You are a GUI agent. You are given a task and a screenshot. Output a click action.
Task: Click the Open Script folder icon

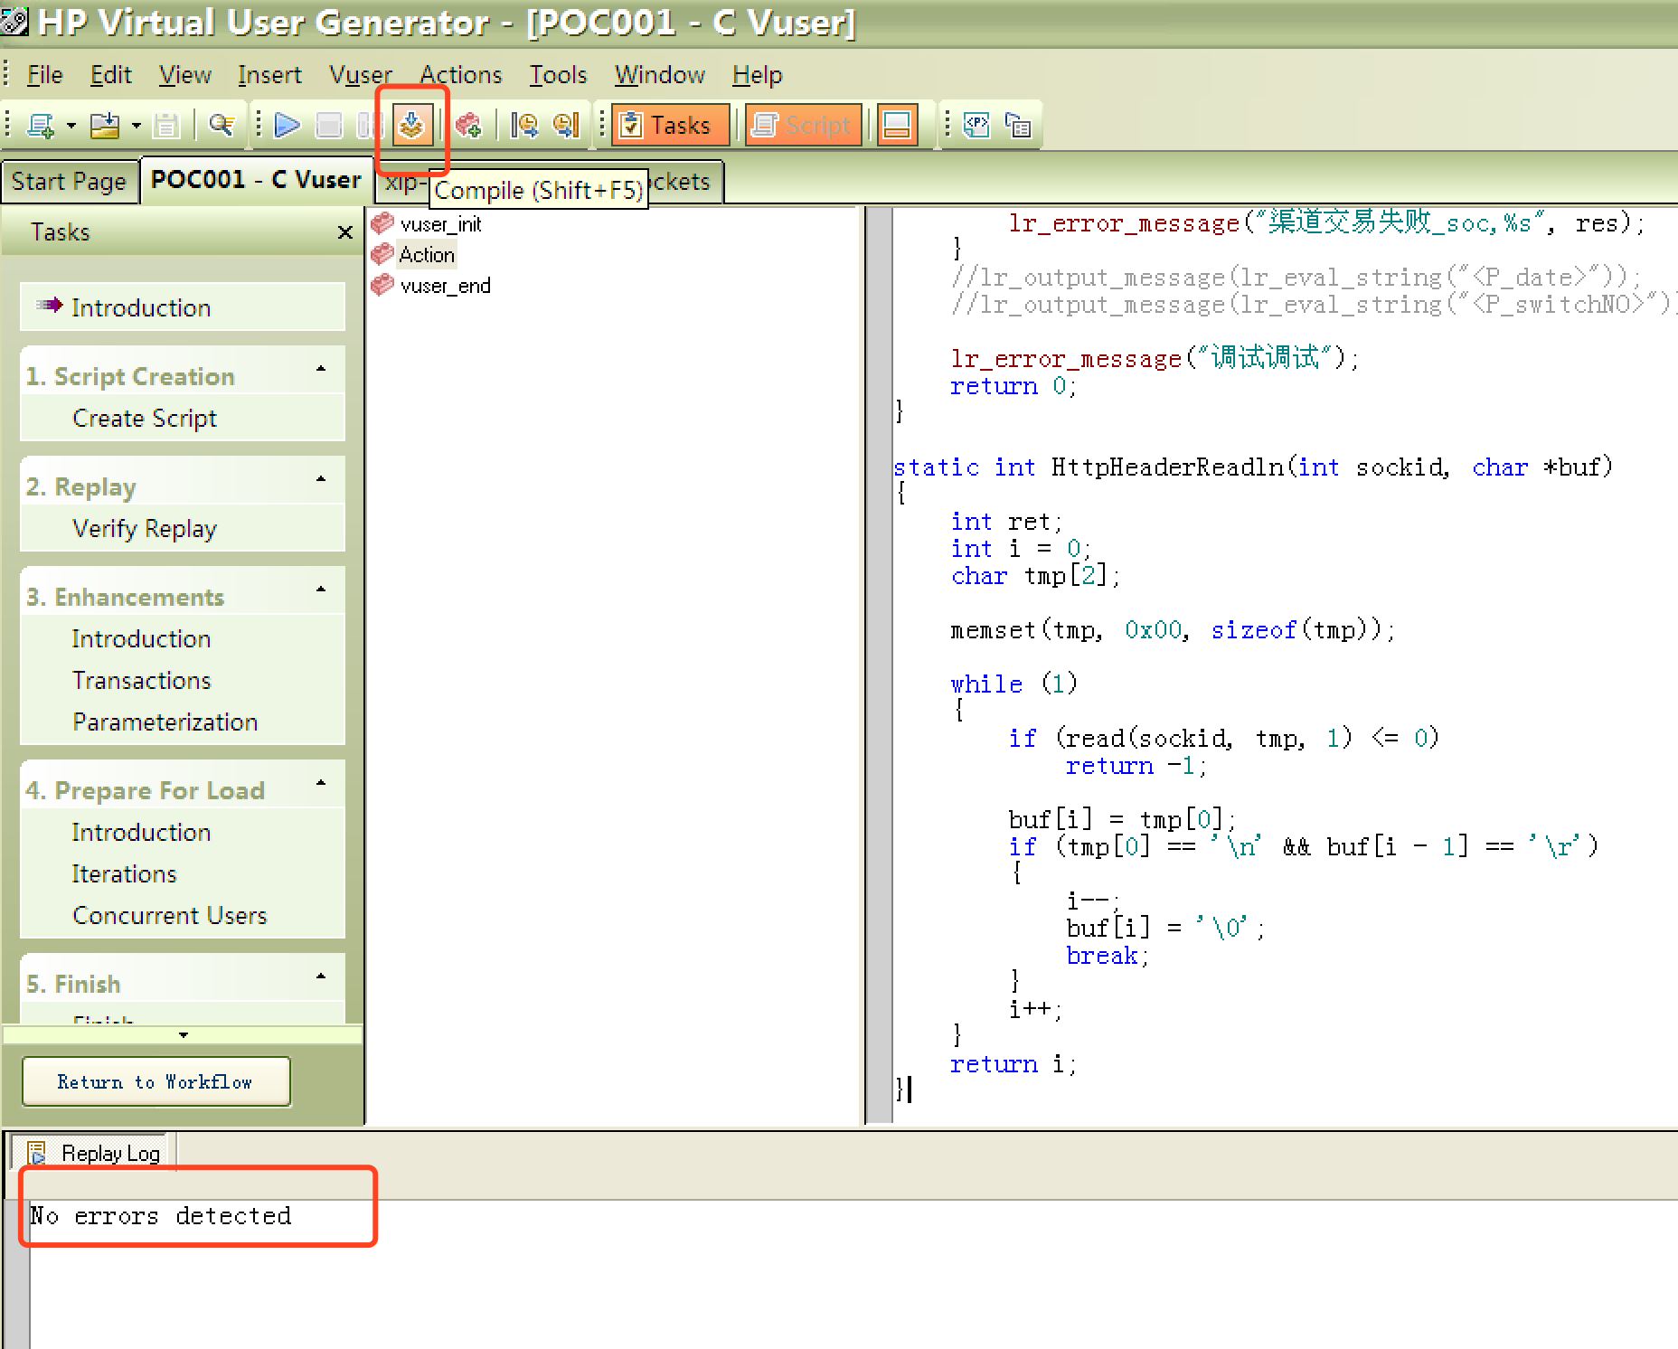(105, 125)
